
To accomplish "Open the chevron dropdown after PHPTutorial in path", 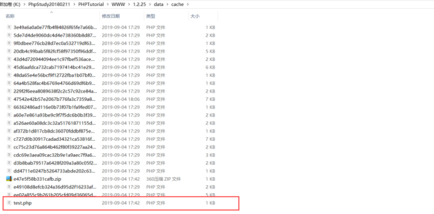I will tap(108, 4).
